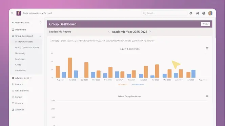
Task: Click the Leadership Report heading text
Action: (x=60, y=31)
